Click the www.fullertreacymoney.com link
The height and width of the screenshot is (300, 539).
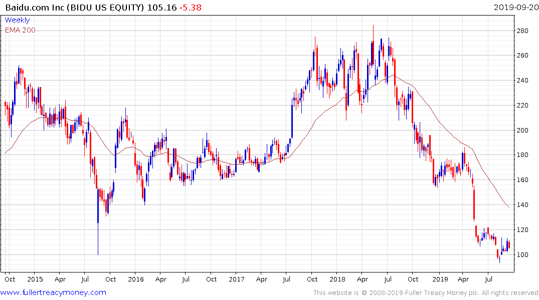point(53,292)
